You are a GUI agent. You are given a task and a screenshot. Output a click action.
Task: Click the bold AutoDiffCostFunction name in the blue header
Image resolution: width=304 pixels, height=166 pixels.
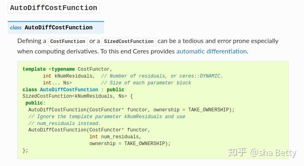tap(59, 28)
